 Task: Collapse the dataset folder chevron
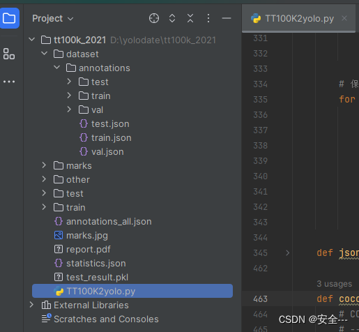44,54
